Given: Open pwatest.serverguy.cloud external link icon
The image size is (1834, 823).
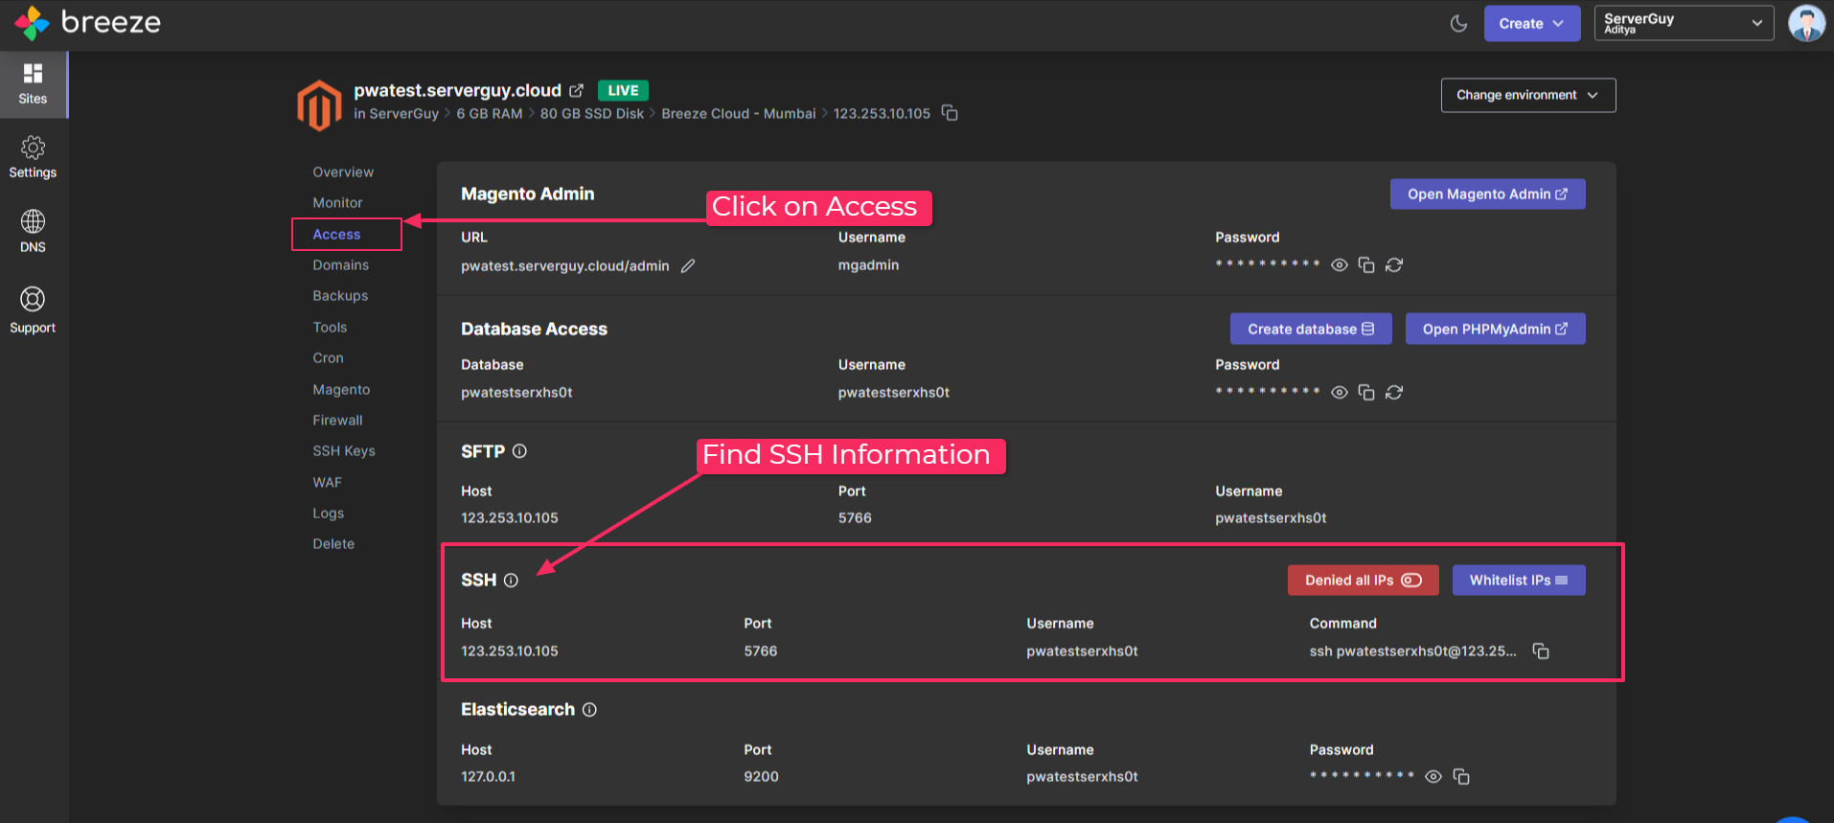Looking at the screenshot, I should pos(576,90).
